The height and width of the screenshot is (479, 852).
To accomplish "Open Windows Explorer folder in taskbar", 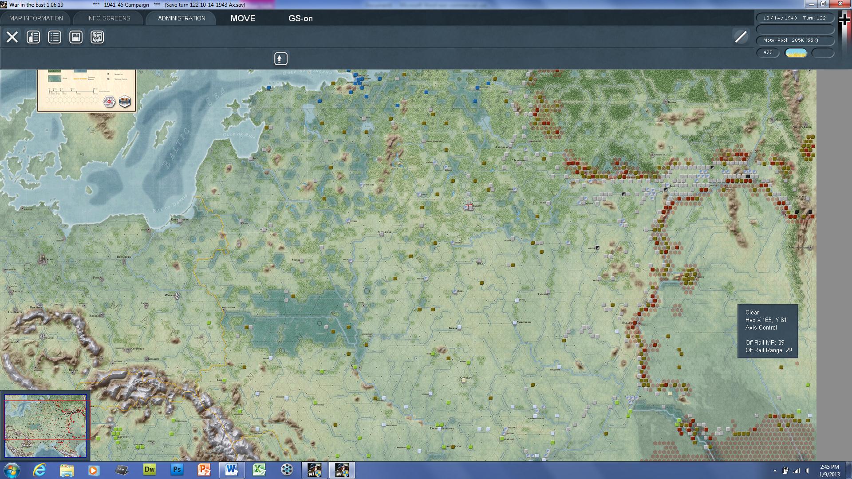I will (x=67, y=470).
